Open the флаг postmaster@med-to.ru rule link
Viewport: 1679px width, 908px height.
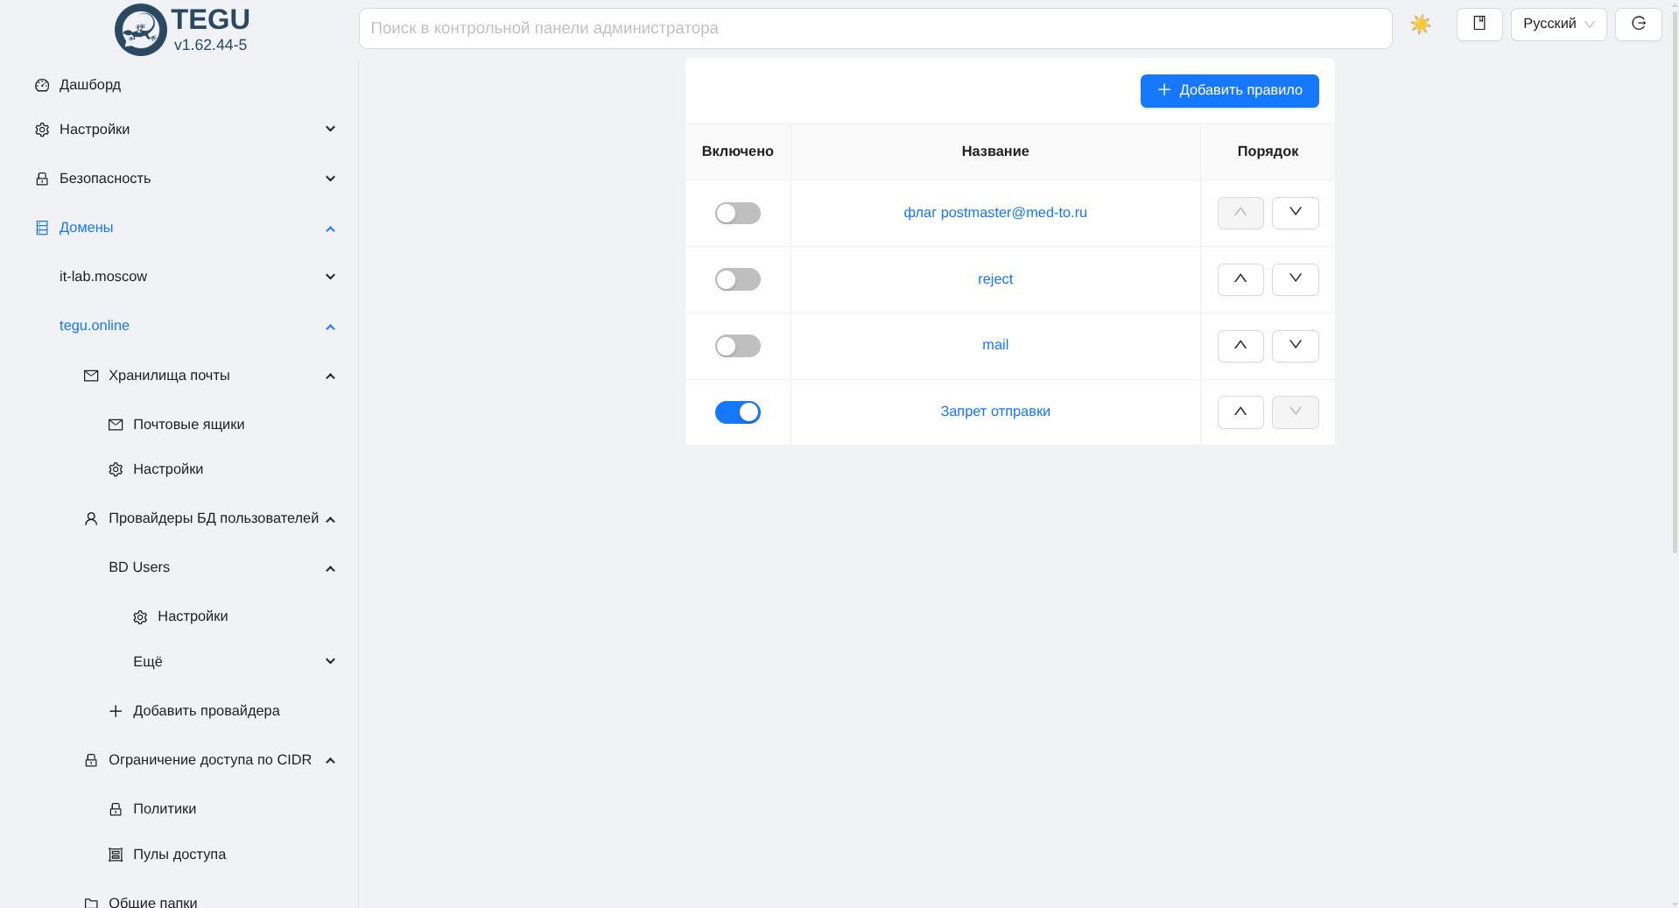click(x=994, y=213)
